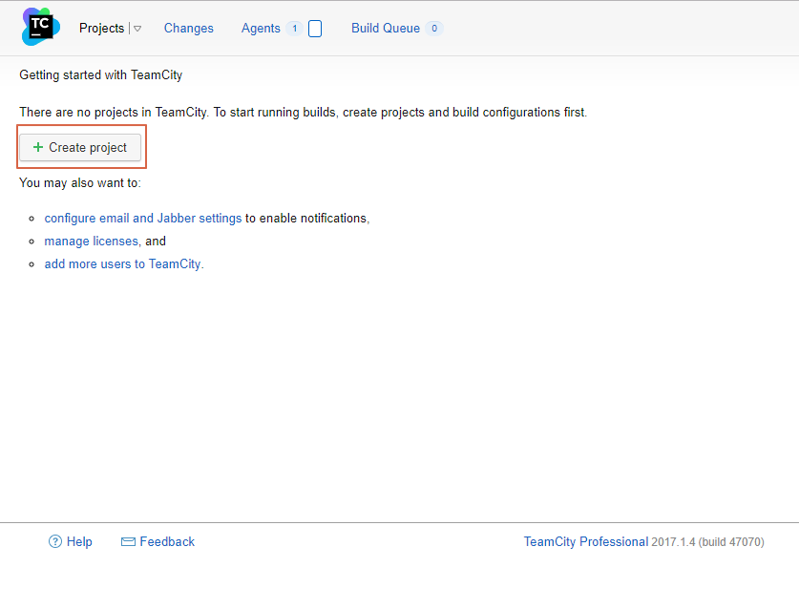799x610 pixels.
Task: Go to the Changes tab
Action: click(x=189, y=28)
